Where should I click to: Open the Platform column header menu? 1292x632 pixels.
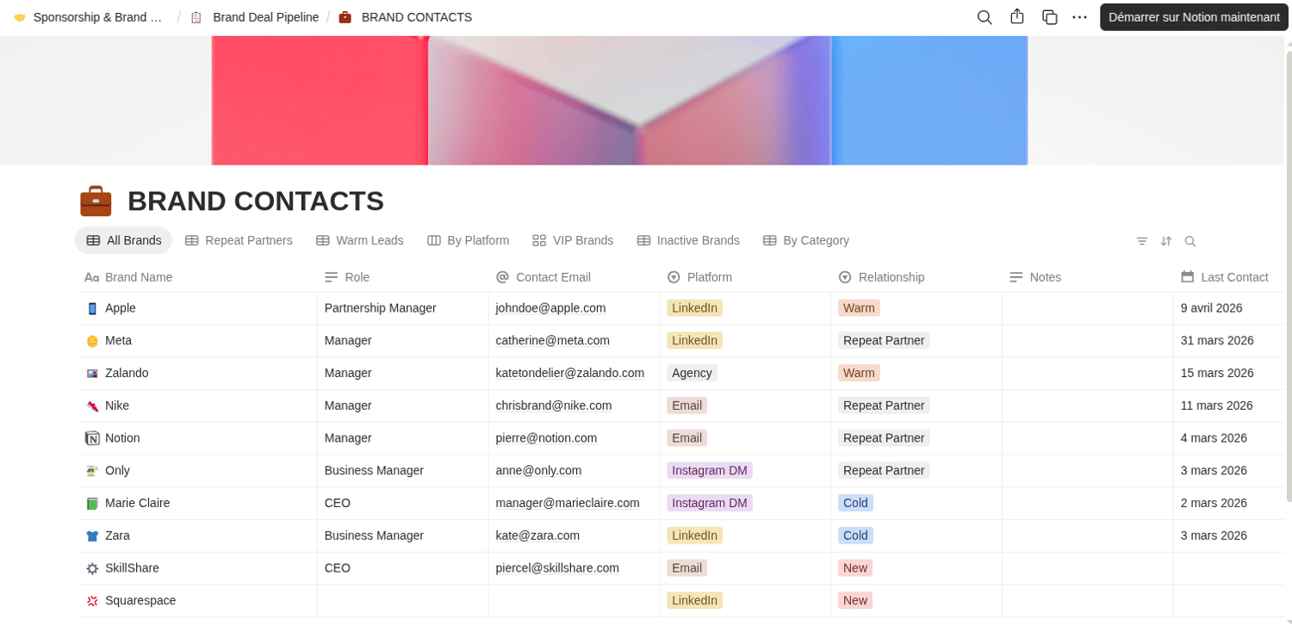pyautogui.click(x=709, y=277)
